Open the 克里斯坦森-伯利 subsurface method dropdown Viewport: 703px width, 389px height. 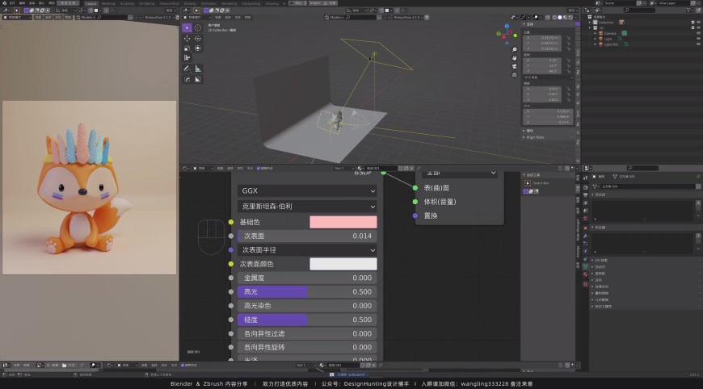(x=307, y=207)
